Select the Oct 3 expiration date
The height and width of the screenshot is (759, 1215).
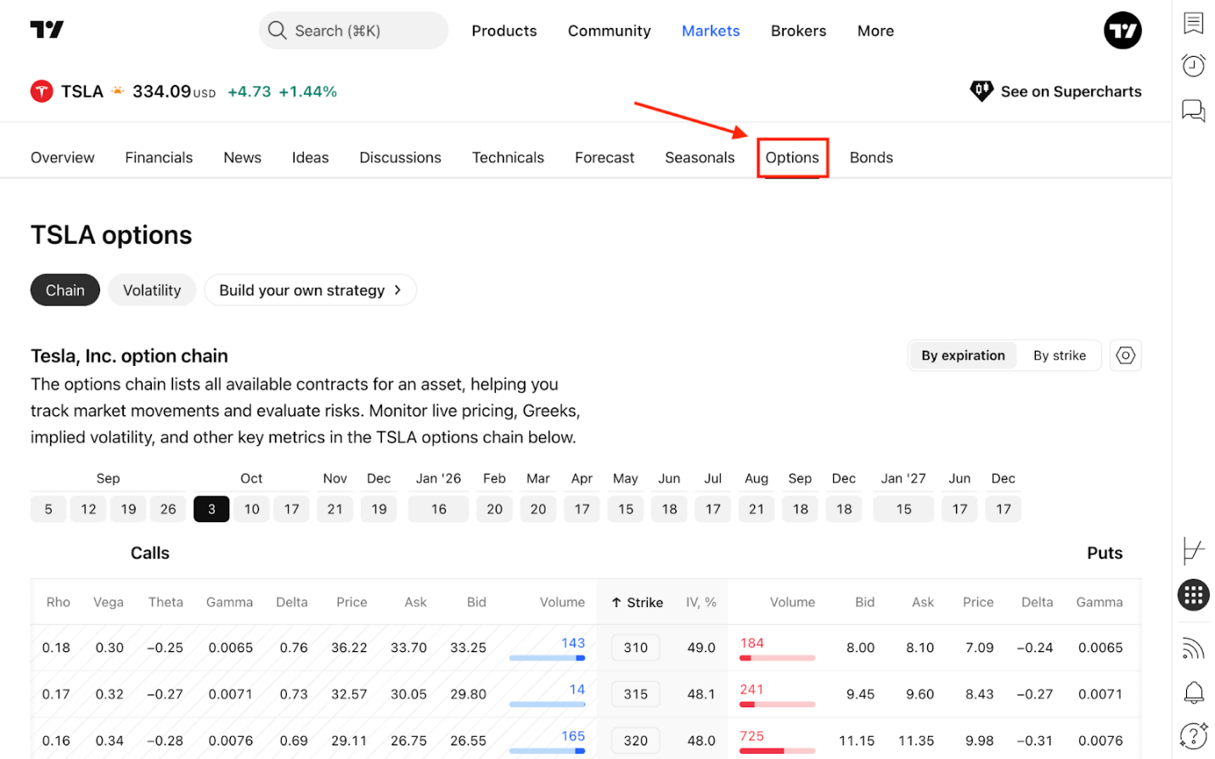click(x=211, y=509)
